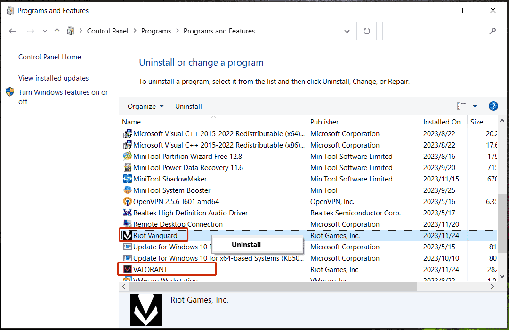Open the help question mark icon
Viewport: 509px width, 330px height.
(493, 106)
